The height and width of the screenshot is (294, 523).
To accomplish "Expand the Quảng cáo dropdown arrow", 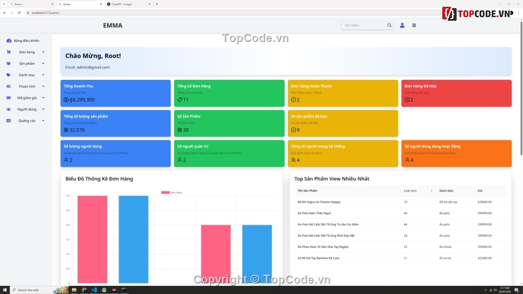I will [43, 121].
